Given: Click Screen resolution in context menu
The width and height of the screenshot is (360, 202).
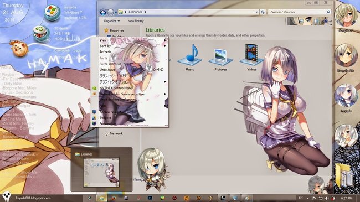Looking at the screenshot, I should pyautogui.click(x=112, y=112).
